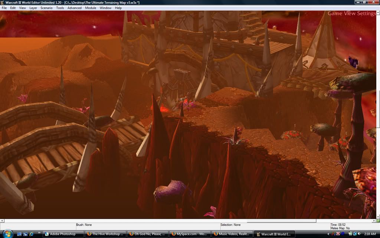Click the Windows Start orb
Image resolution: width=380 pixels, height=238 pixels.
[8, 234]
